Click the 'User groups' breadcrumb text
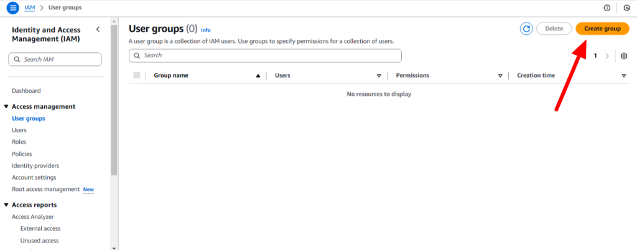The height and width of the screenshot is (250, 637). [65, 7]
